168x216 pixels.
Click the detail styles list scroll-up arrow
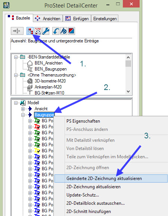pyautogui.click(x=128, y=57)
